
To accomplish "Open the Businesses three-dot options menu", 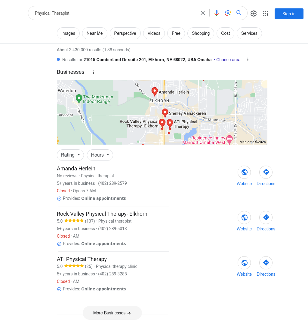I will tap(93, 72).
